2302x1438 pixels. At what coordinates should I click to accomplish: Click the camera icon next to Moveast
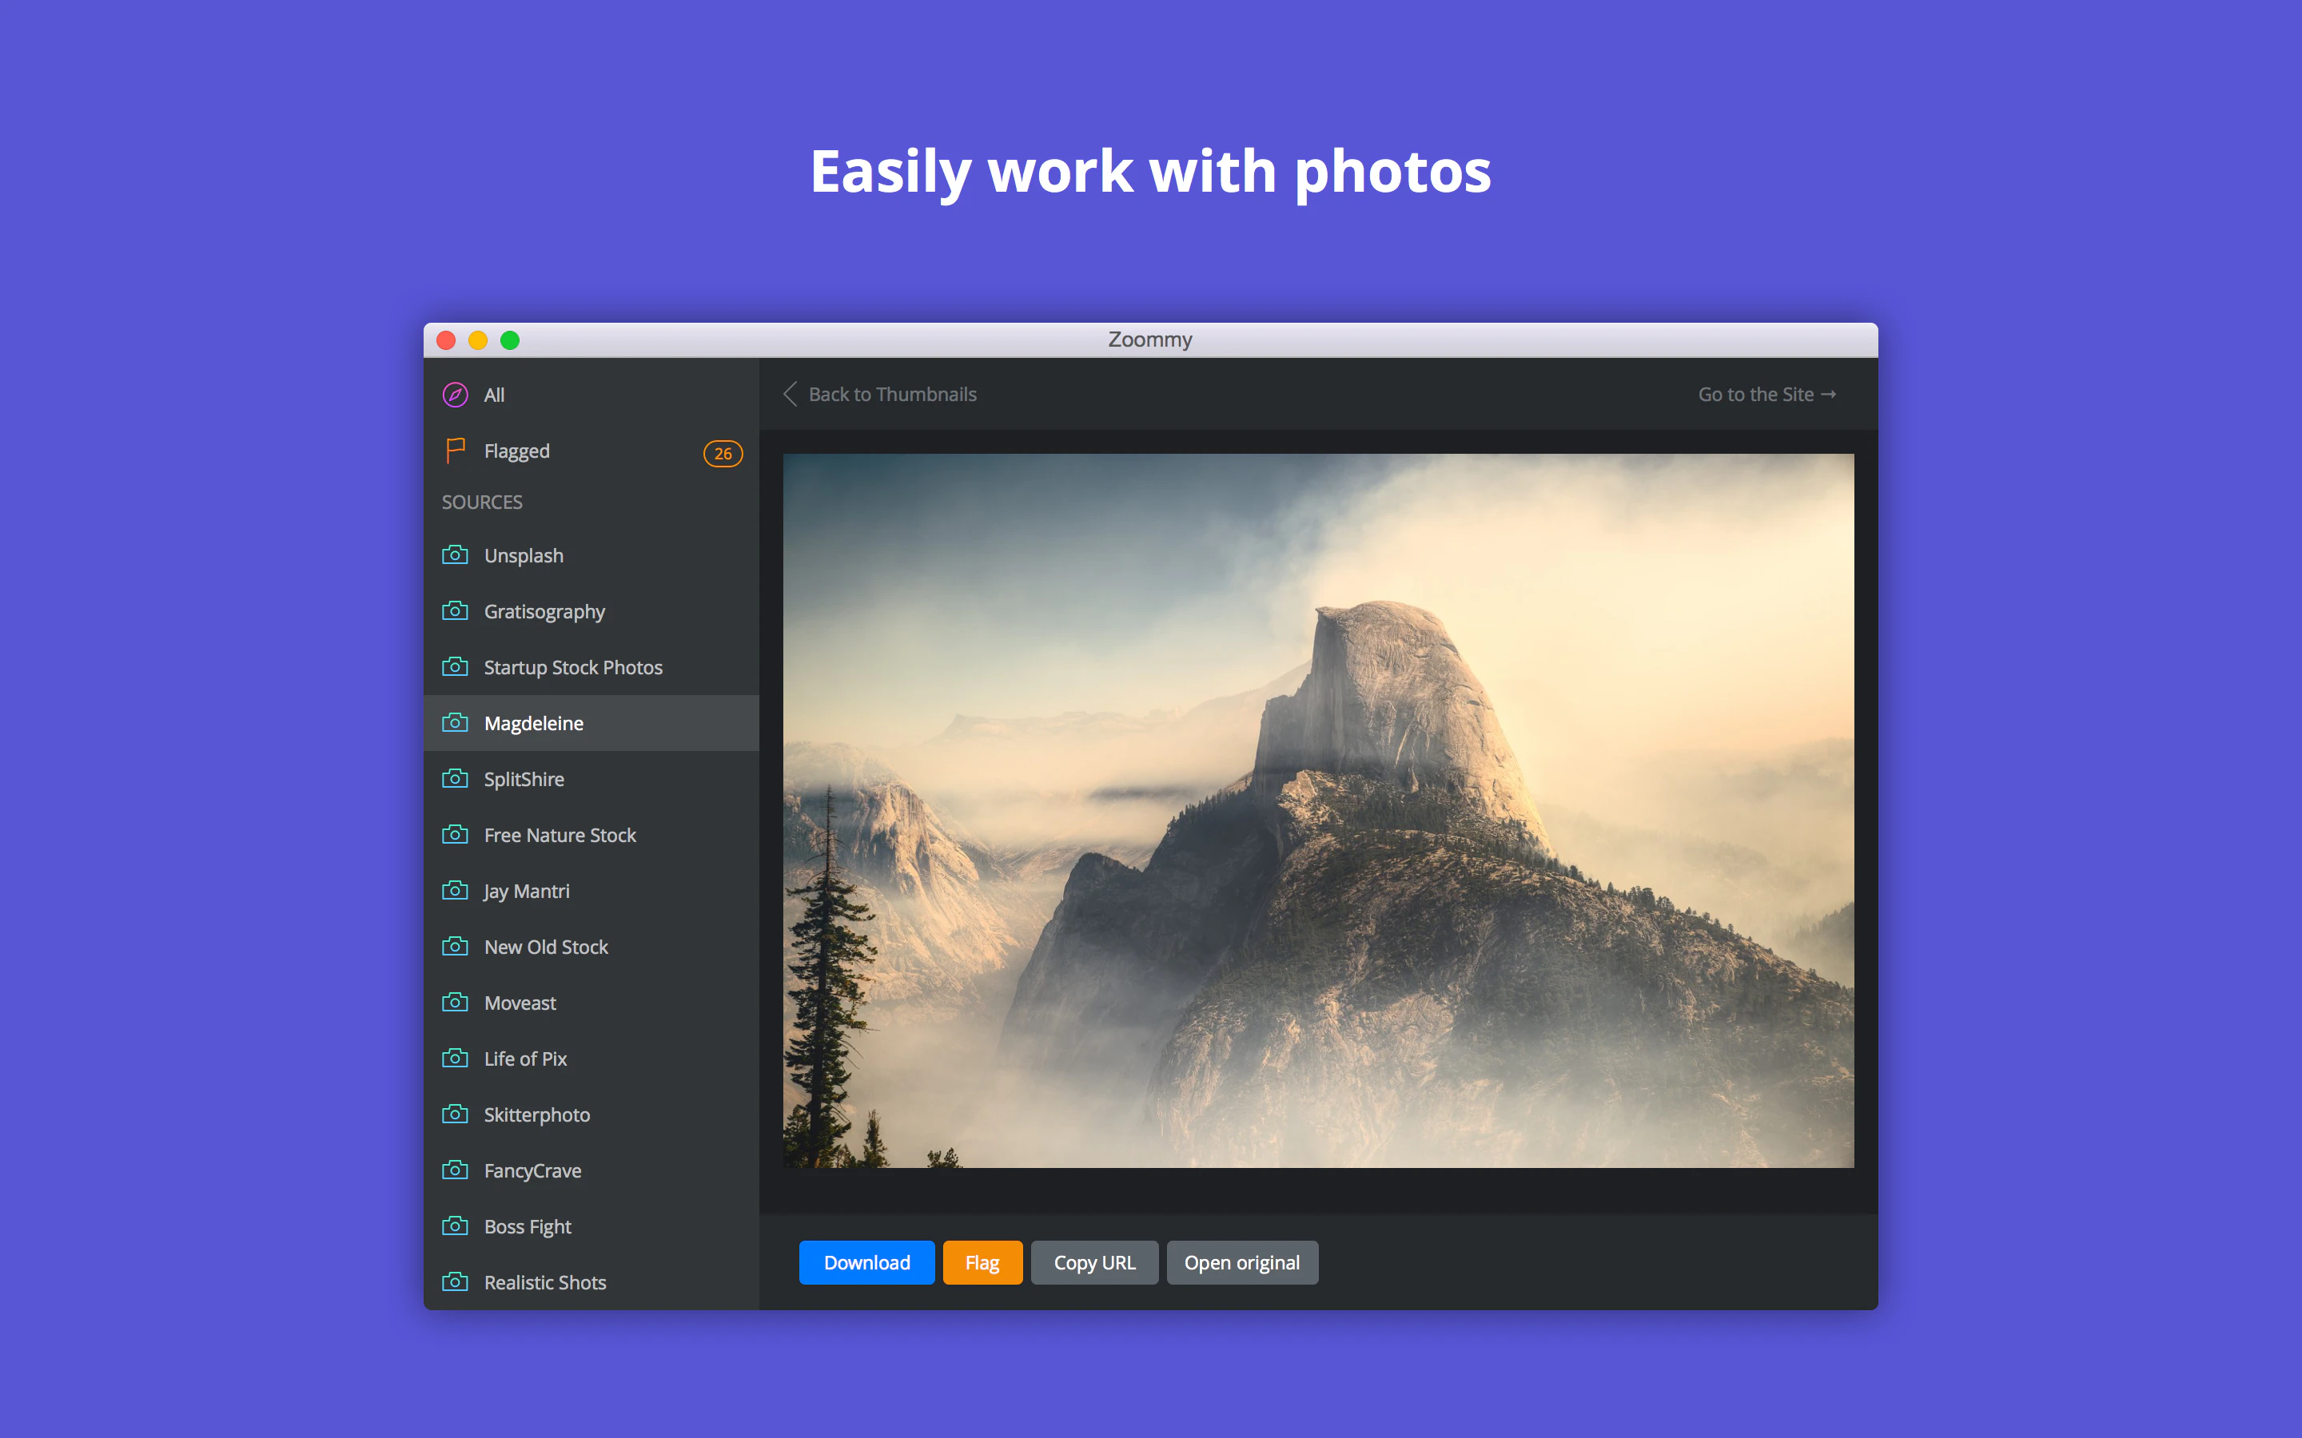point(455,1003)
